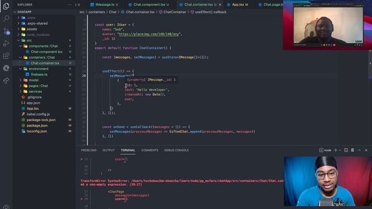Screen dimensions: 372x209
Task: Open the DEBUG CONSOLE panel tab
Action: (177, 150)
